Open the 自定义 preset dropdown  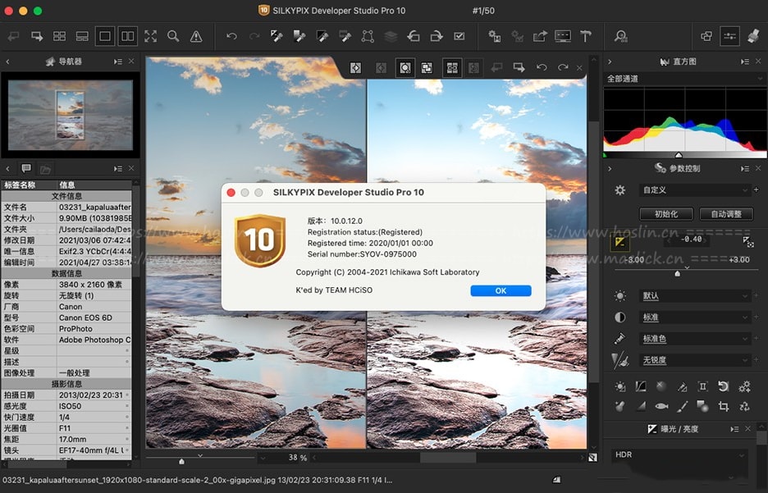click(693, 189)
